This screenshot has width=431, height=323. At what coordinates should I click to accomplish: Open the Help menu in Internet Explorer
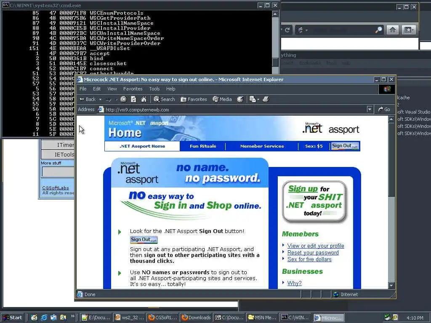170,89
